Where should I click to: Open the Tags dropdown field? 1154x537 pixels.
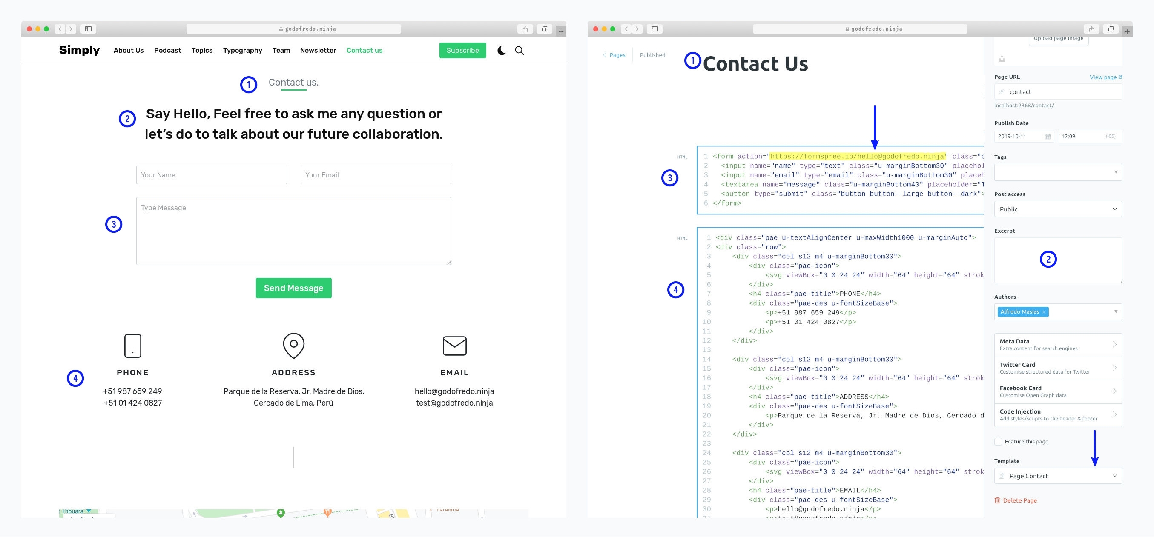pyautogui.click(x=1058, y=172)
